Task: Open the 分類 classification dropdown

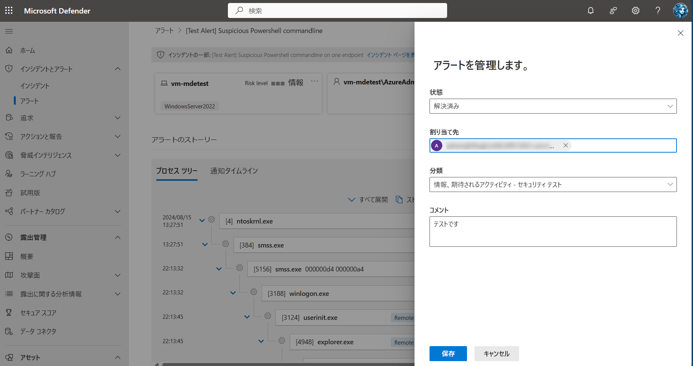Action: (553, 184)
